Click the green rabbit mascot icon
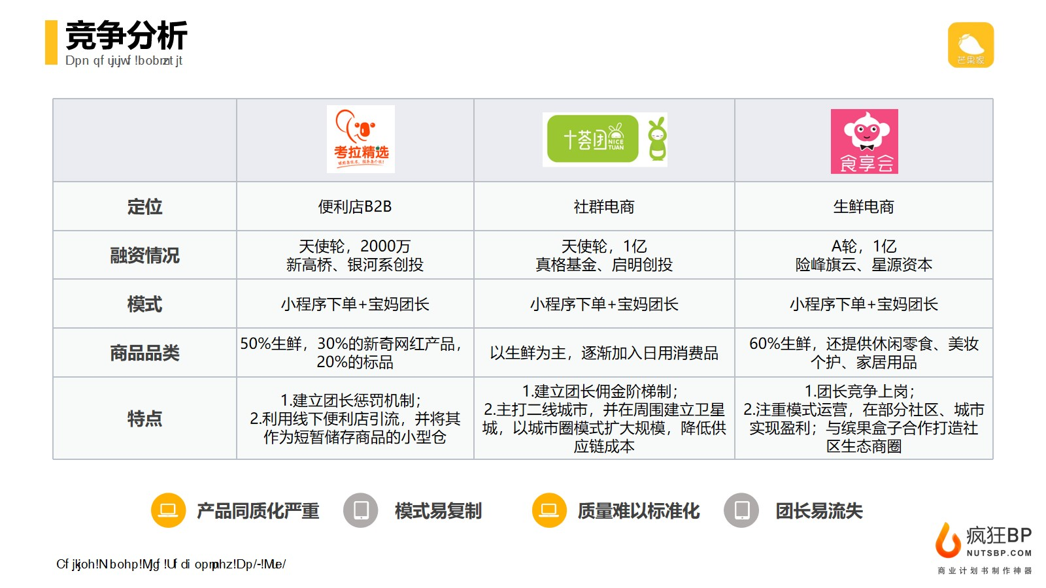1046x588 pixels. (x=657, y=139)
